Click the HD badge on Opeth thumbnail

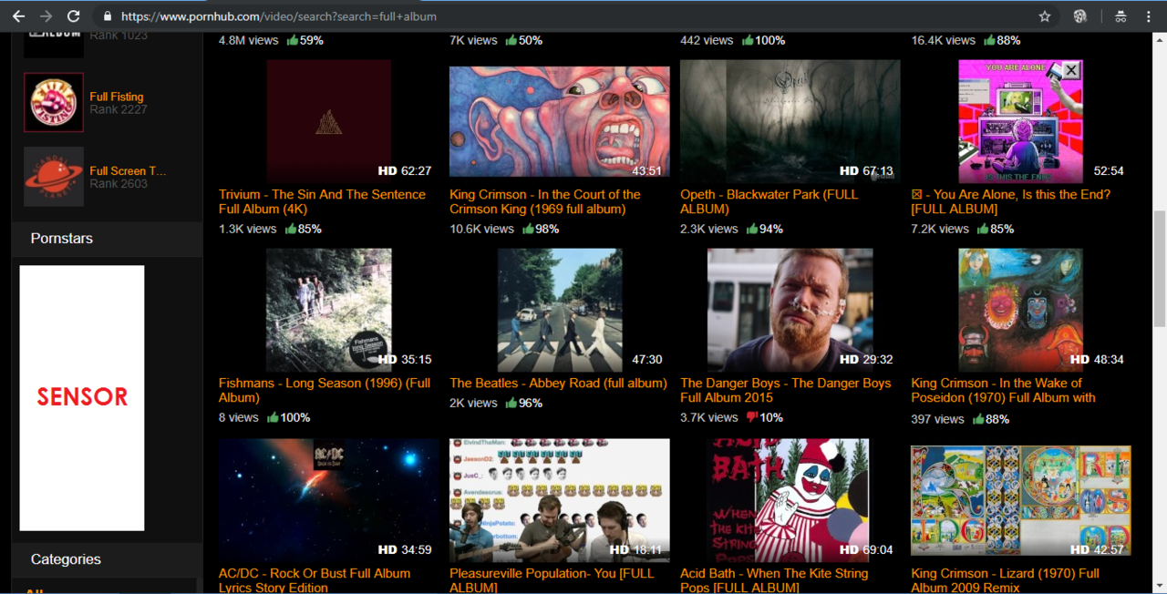(849, 170)
